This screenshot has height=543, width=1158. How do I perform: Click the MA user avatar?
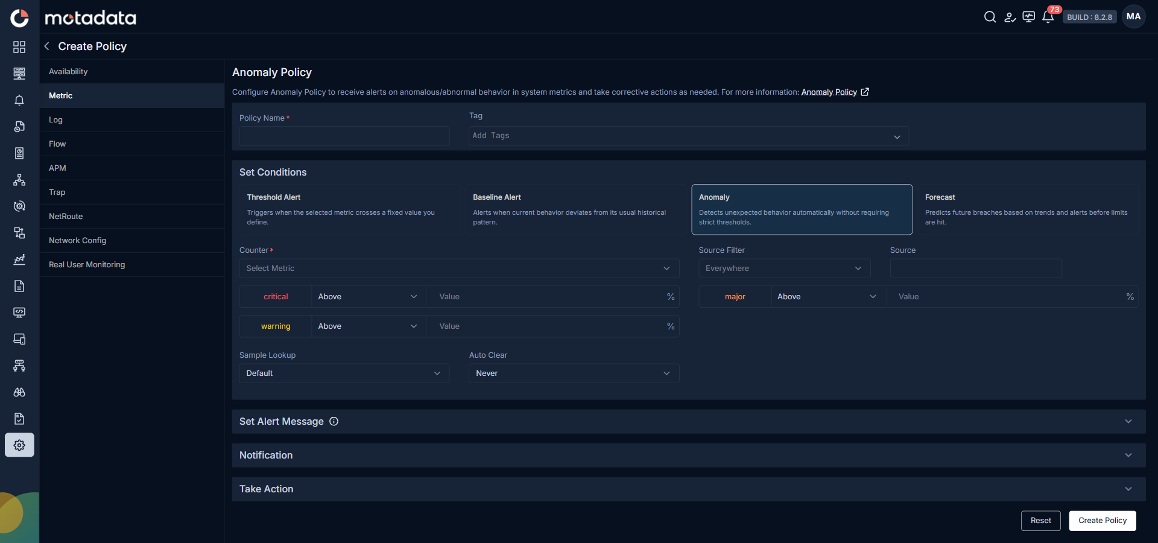pos(1133,17)
